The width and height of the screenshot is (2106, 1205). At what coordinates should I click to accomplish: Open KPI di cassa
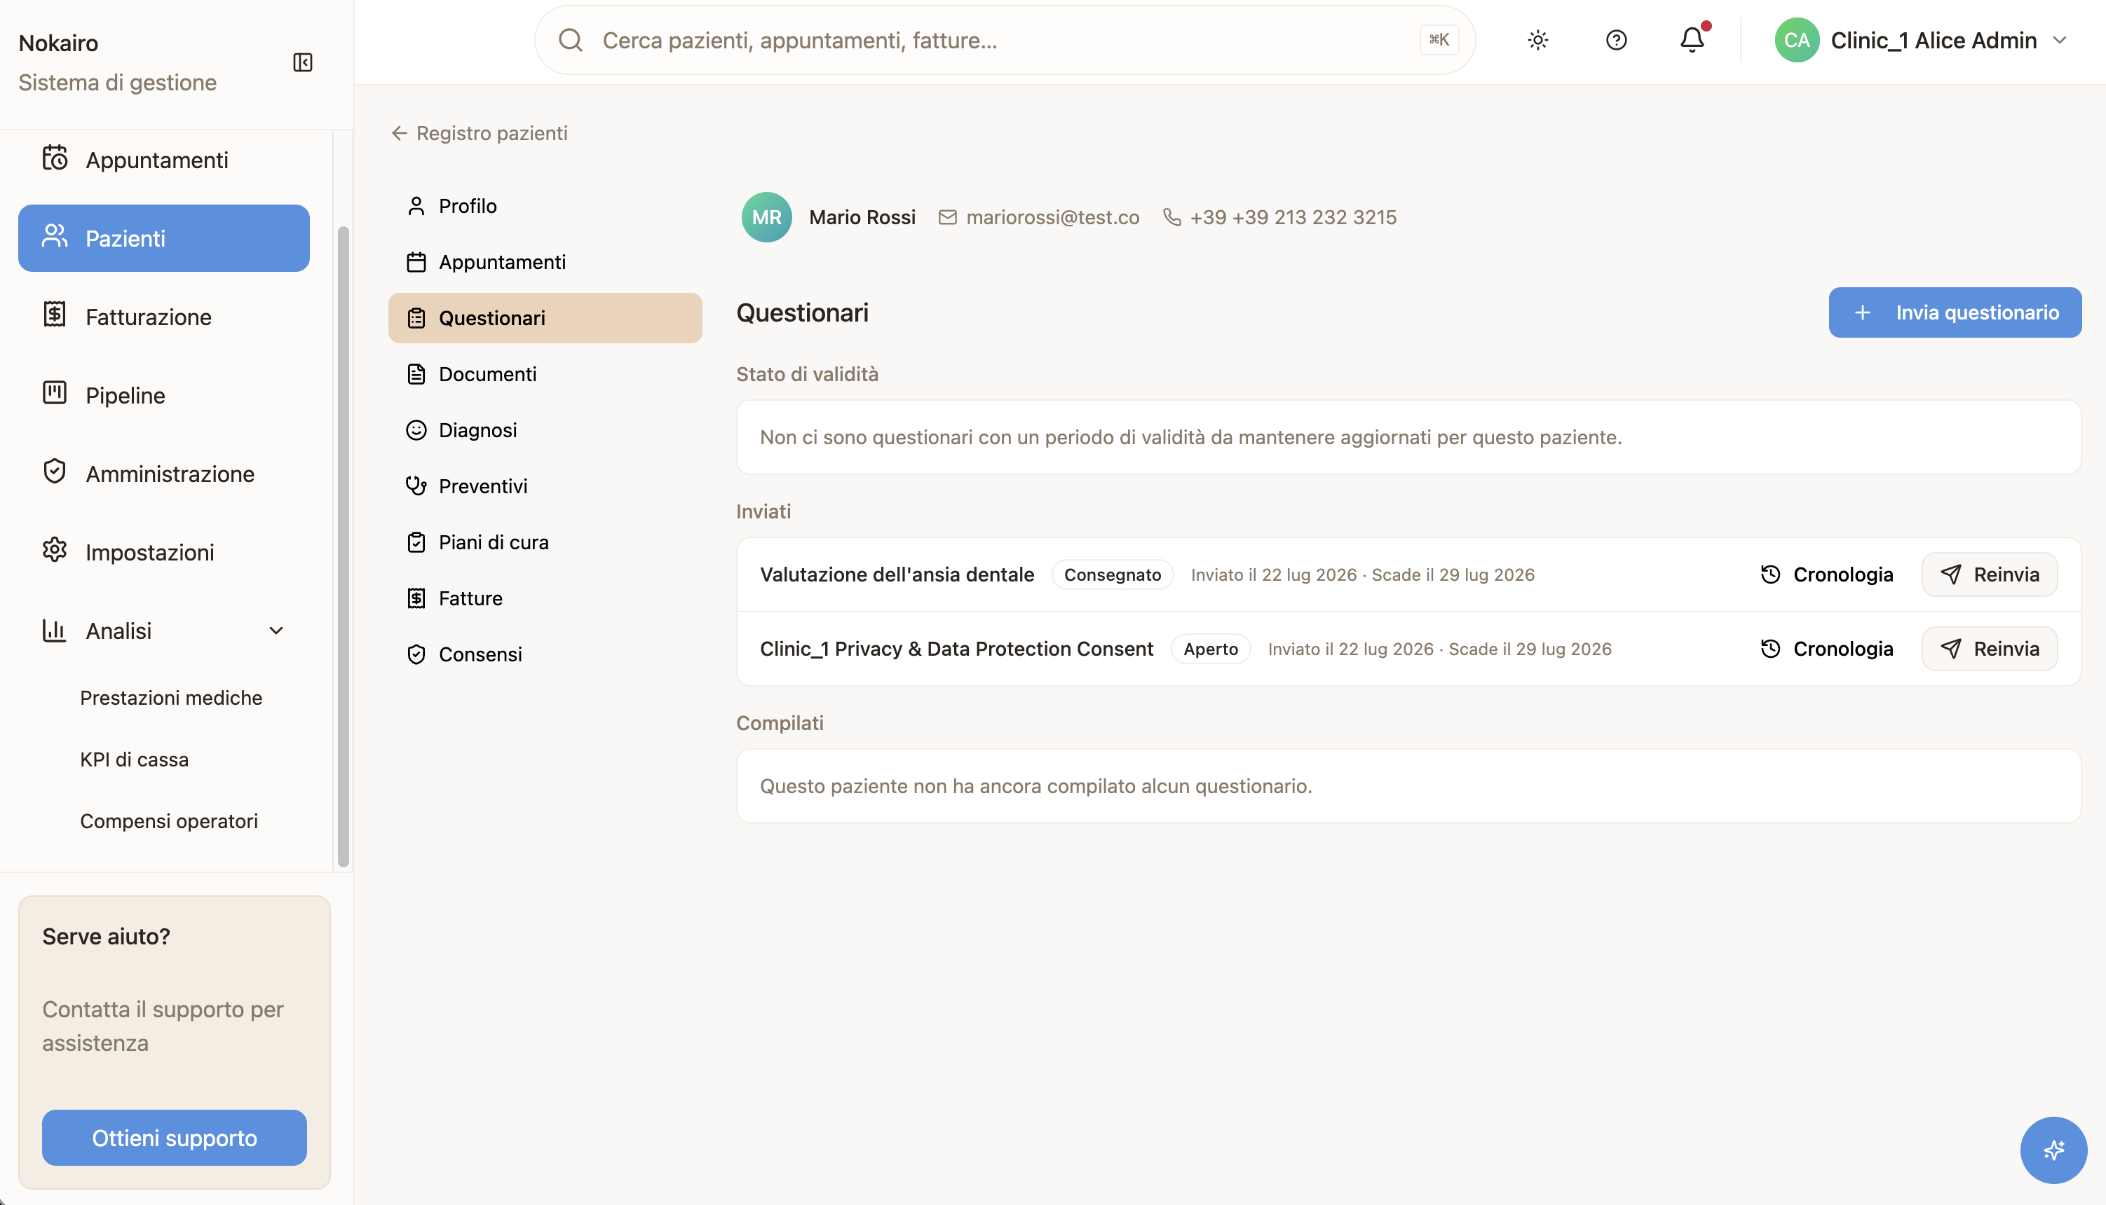pyautogui.click(x=134, y=759)
